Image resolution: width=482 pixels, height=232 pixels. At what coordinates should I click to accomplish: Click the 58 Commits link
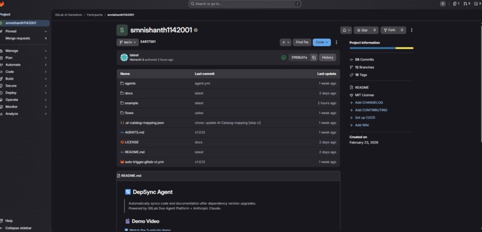pos(364,60)
